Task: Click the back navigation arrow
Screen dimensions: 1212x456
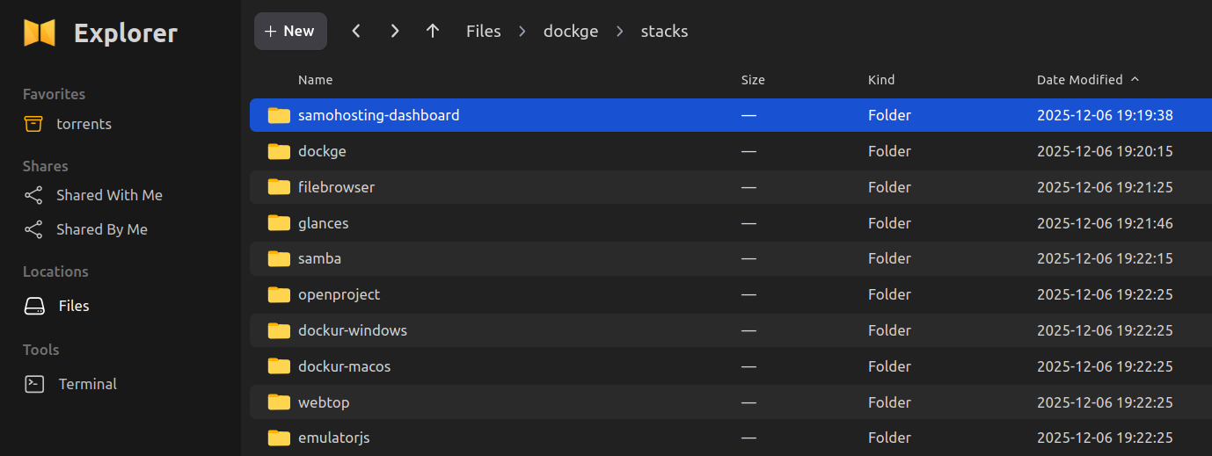Action: pyautogui.click(x=356, y=32)
